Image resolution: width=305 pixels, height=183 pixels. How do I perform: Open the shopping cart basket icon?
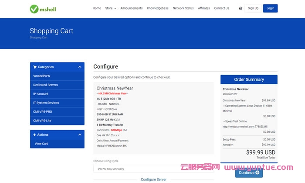click(241, 8)
